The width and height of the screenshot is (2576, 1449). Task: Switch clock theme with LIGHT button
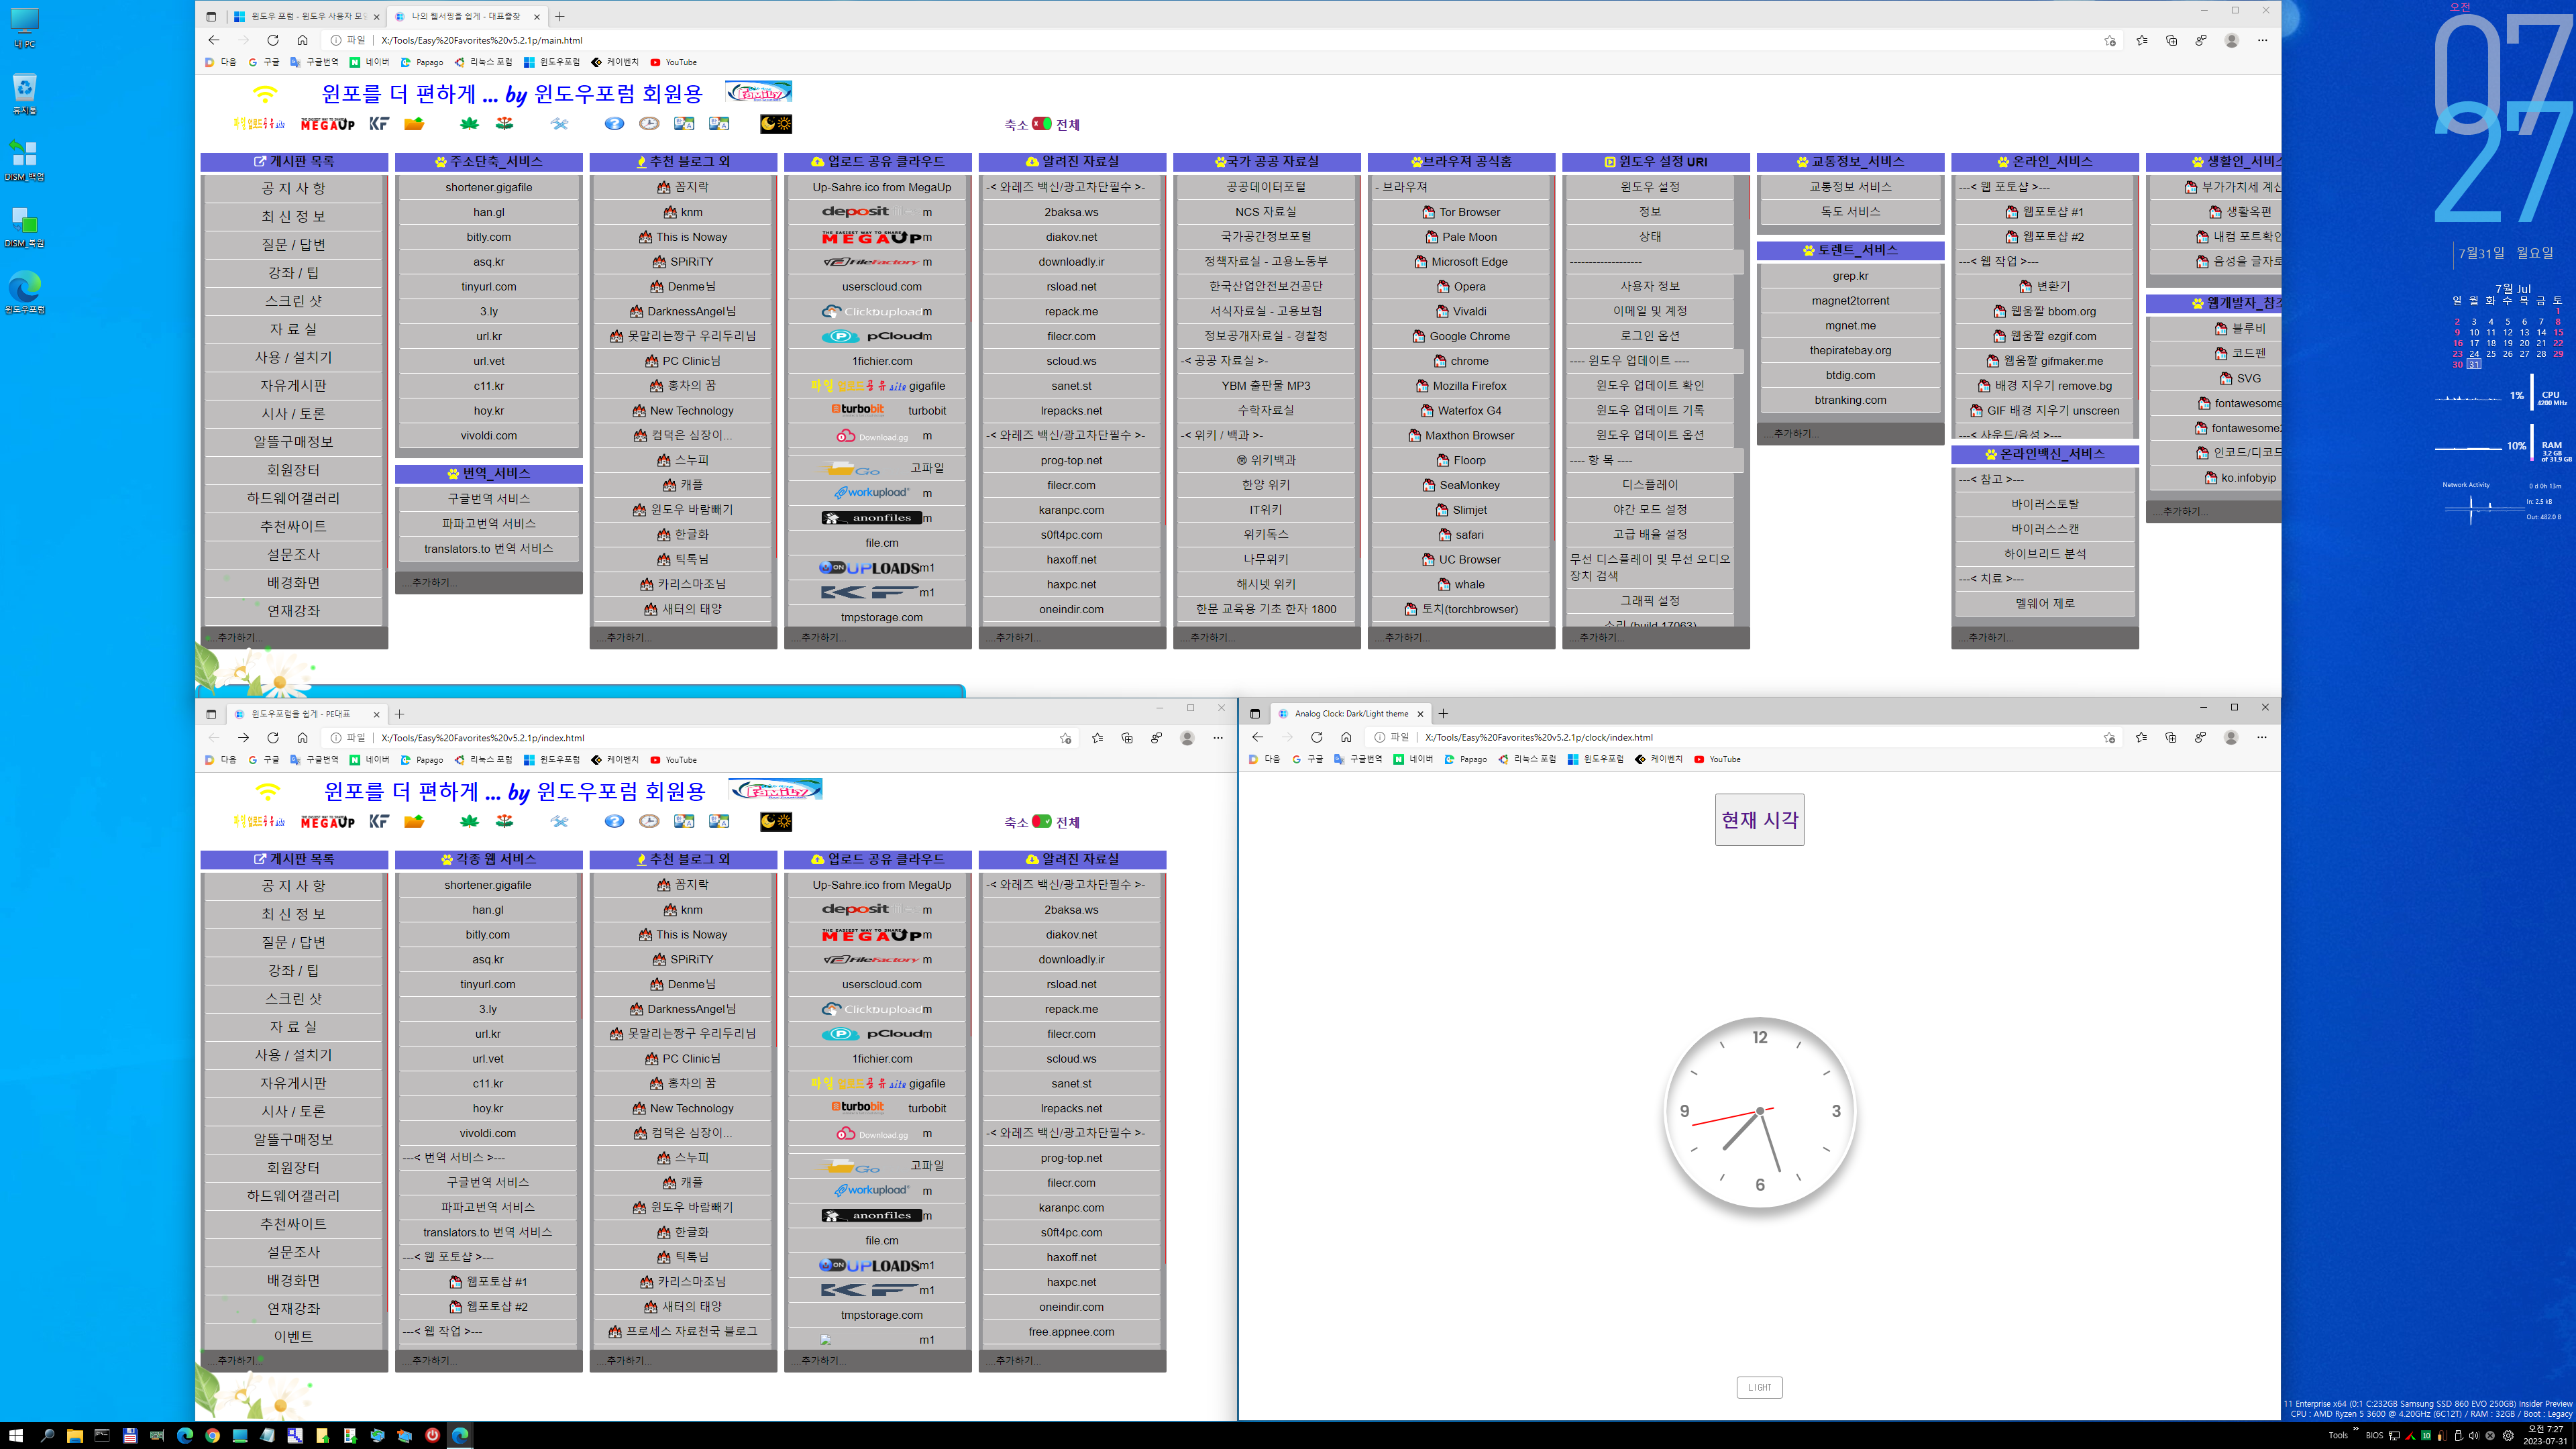[x=1759, y=1387]
